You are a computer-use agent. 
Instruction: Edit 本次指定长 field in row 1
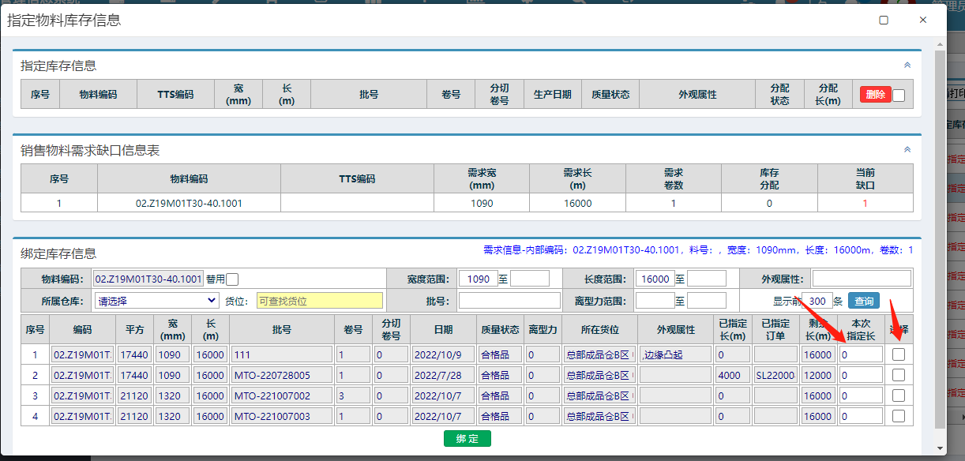[x=861, y=355]
